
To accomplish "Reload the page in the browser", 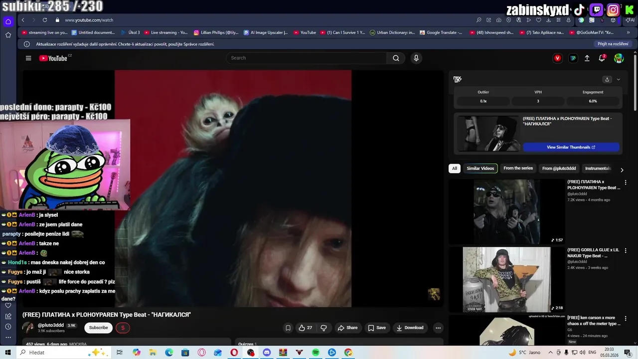I will 45,20.
